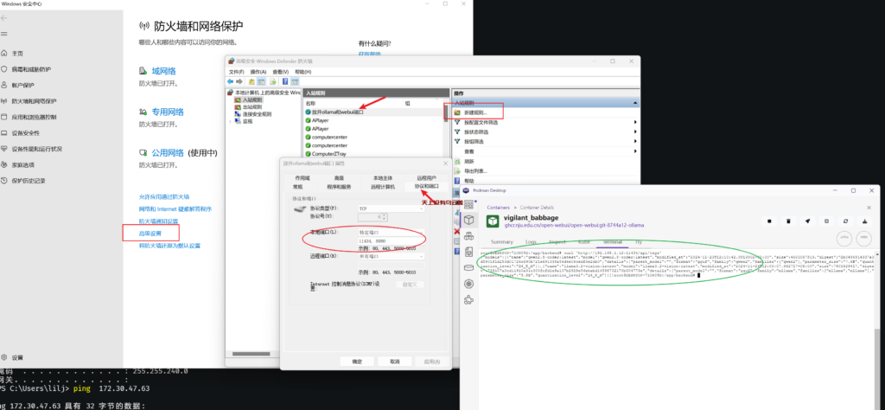Open 家庭选项 in the sidebar
Viewport: 885px width, 410px height.
click(22, 165)
